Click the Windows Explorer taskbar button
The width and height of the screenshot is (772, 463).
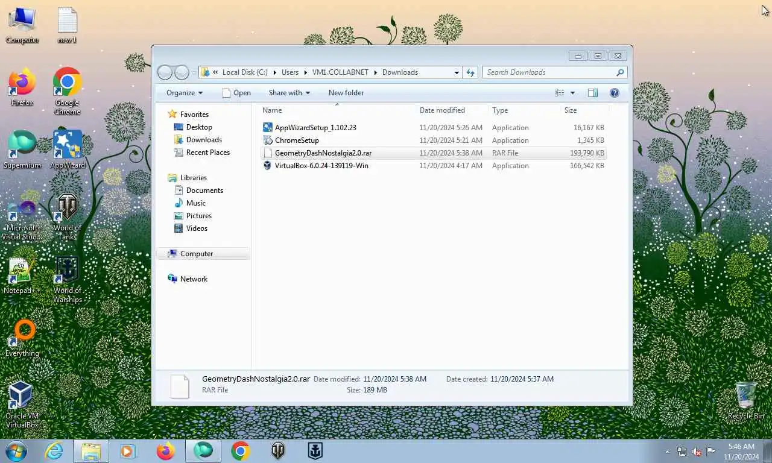coord(91,451)
